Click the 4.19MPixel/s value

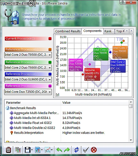(x=71, y=128)
